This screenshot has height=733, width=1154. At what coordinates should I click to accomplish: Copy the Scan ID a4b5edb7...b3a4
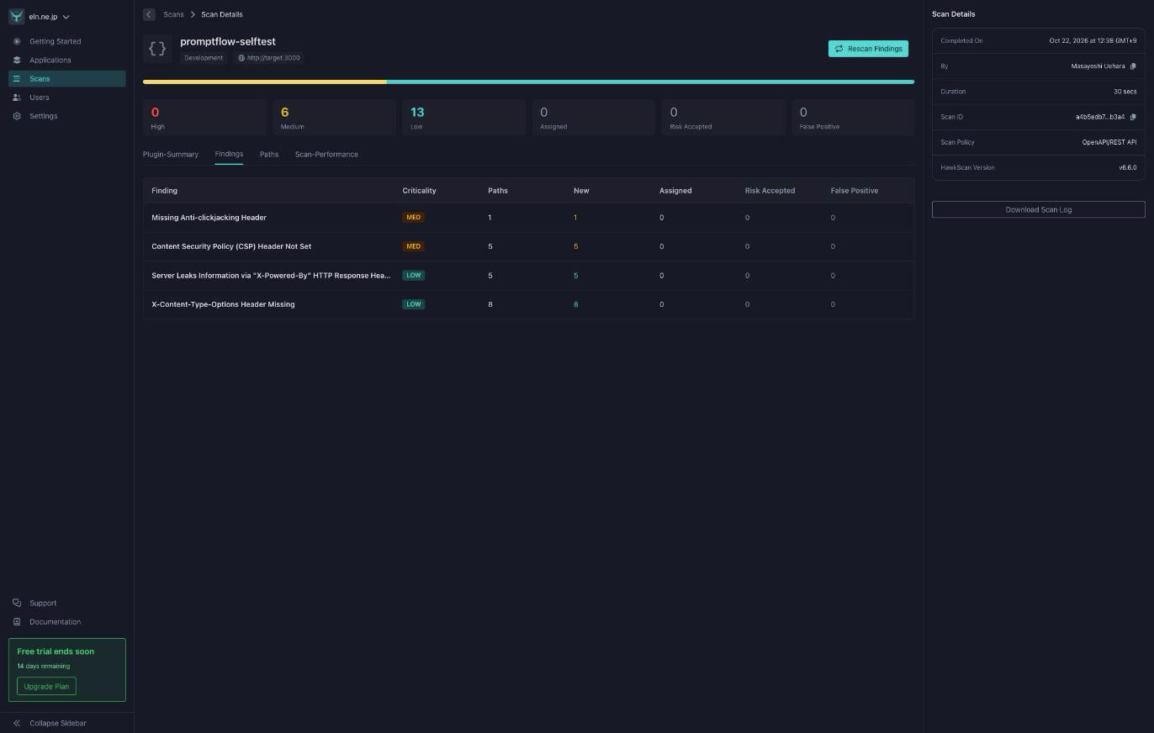coord(1133,117)
